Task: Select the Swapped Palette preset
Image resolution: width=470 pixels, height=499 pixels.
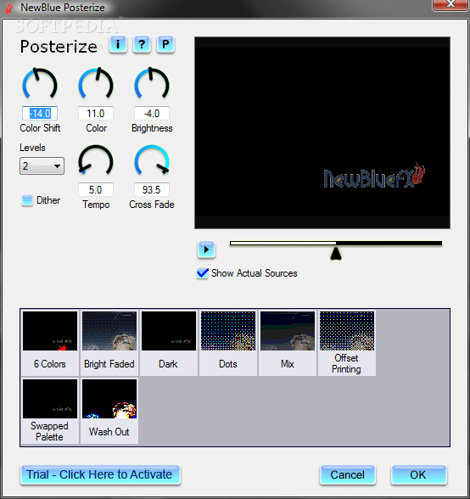Action: click(50, 411)
